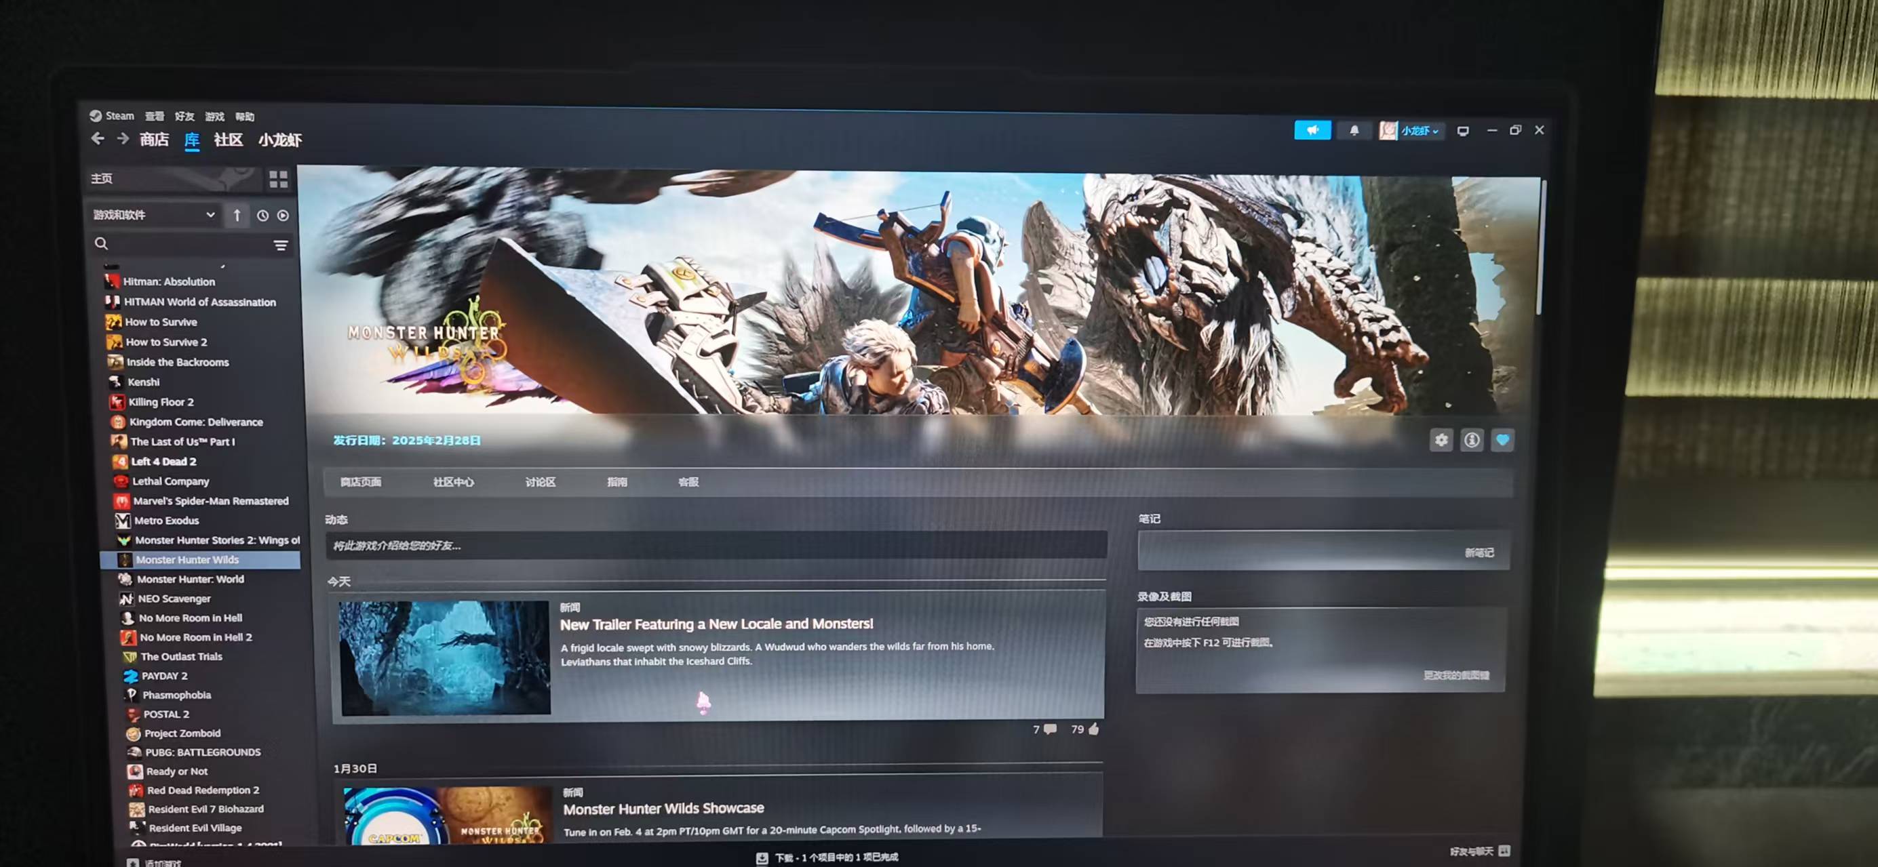Toggle the favorite heart icon
Image resolution: width=1878 pixels, height=867 pixels.
coord(1502,440)
